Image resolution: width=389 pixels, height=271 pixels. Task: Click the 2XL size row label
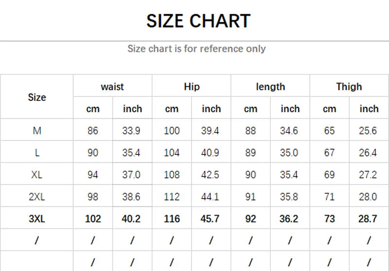click(x=37, y=197)
